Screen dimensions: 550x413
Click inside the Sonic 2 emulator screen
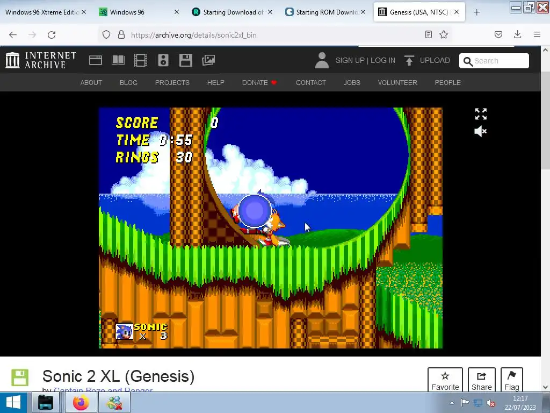(x=271, y=228)
